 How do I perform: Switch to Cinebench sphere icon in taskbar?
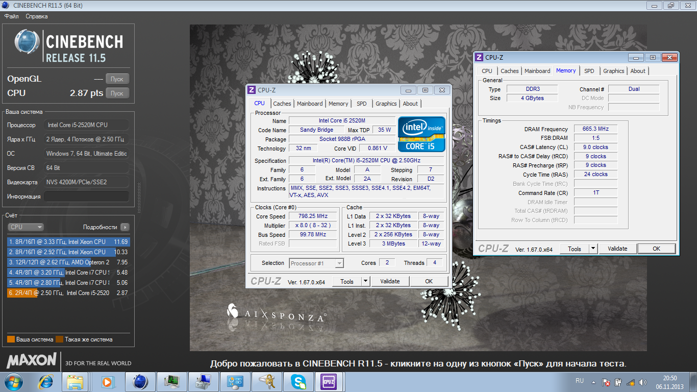coord(139,382)
